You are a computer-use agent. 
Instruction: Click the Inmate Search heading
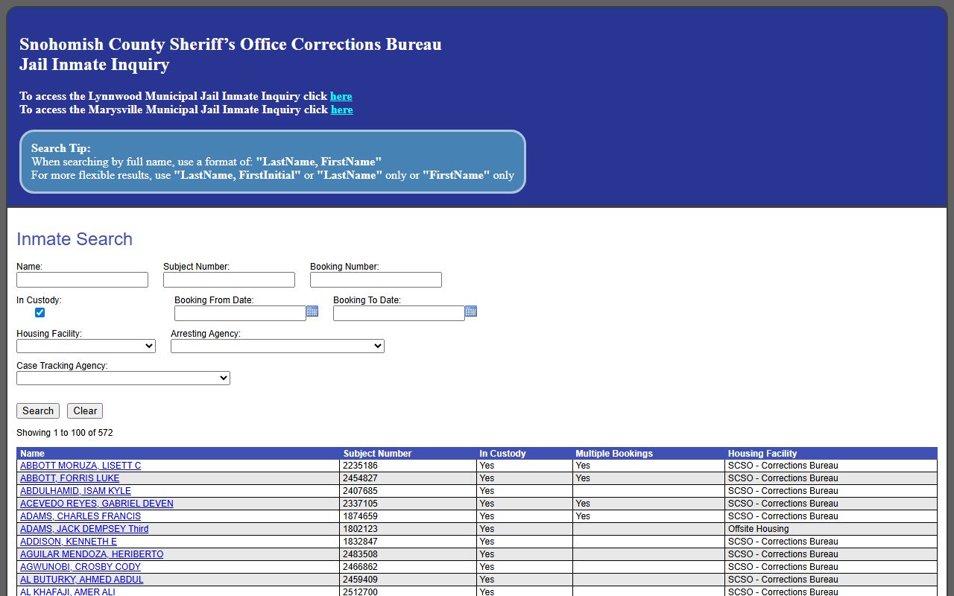coord(75,239)
